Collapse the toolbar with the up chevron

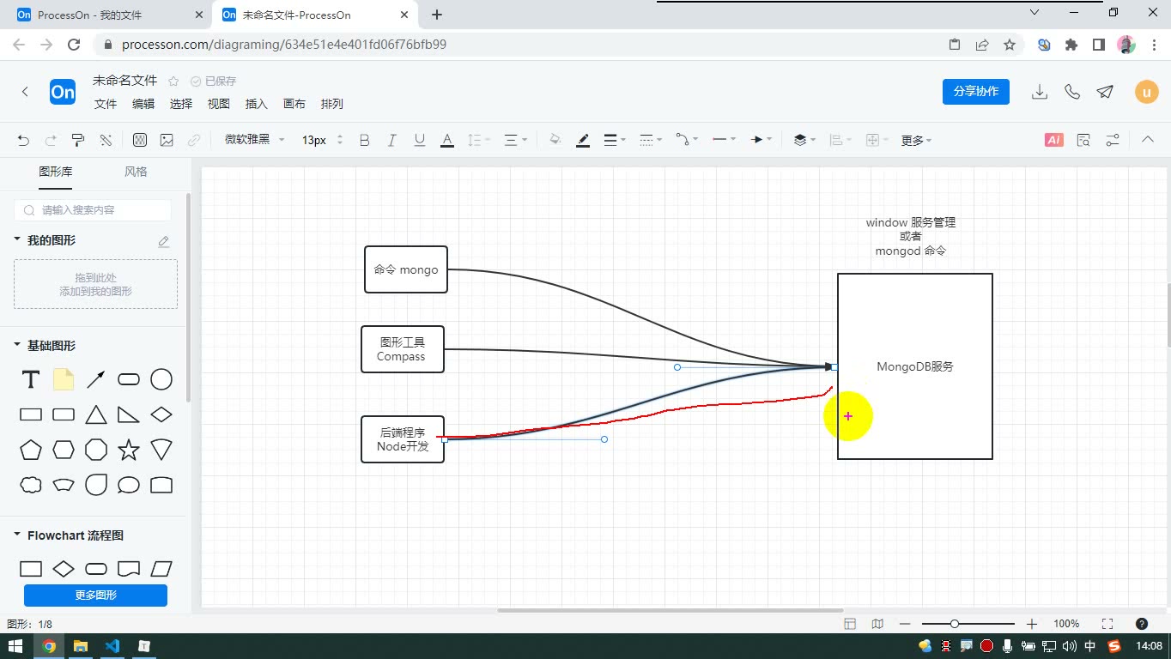[x=1148, y=140]
